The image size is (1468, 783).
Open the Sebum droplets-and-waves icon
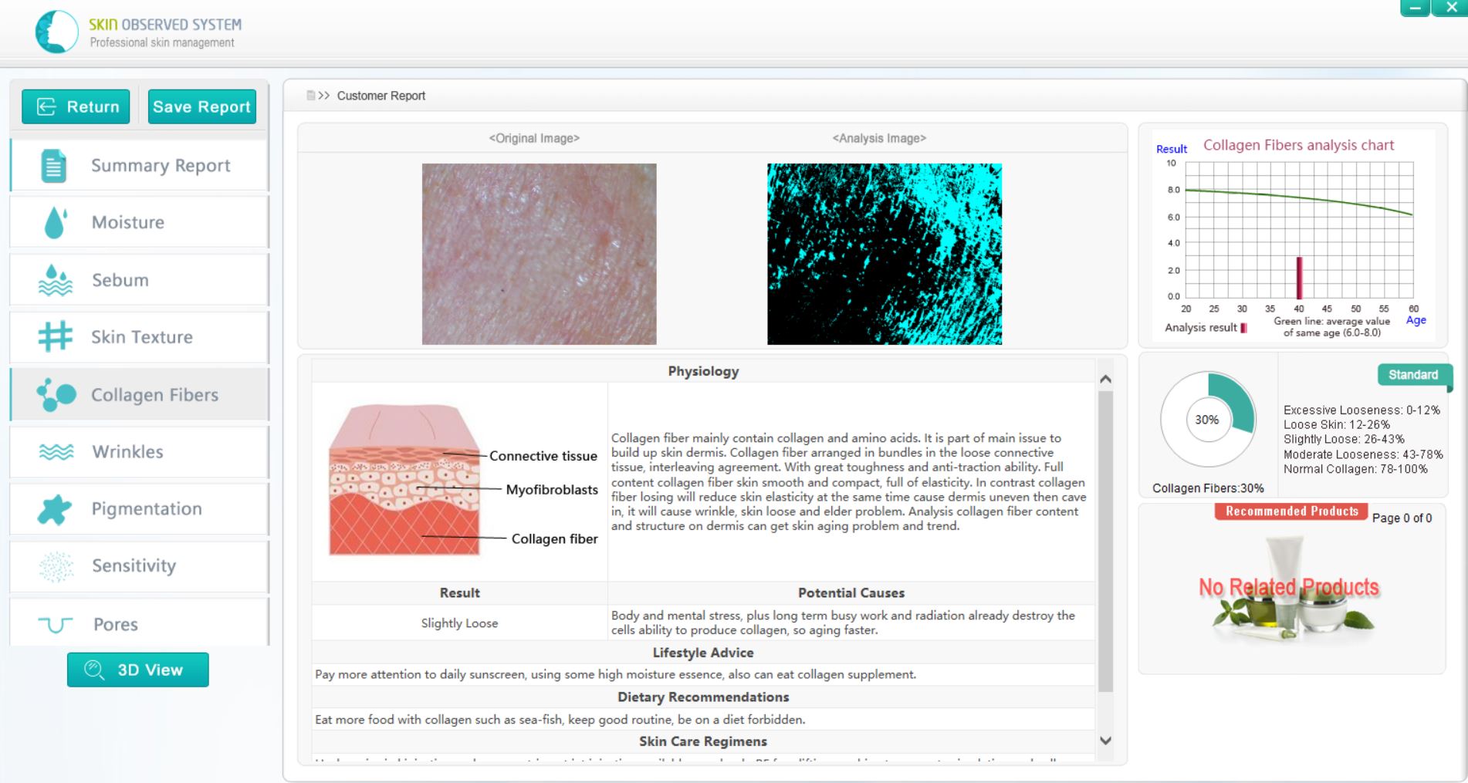pyautogui.click(x=55, y=281)
